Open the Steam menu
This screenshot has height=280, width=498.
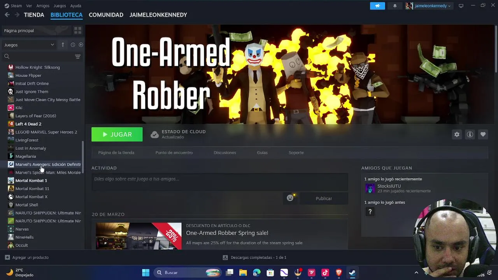click(16, 6)
